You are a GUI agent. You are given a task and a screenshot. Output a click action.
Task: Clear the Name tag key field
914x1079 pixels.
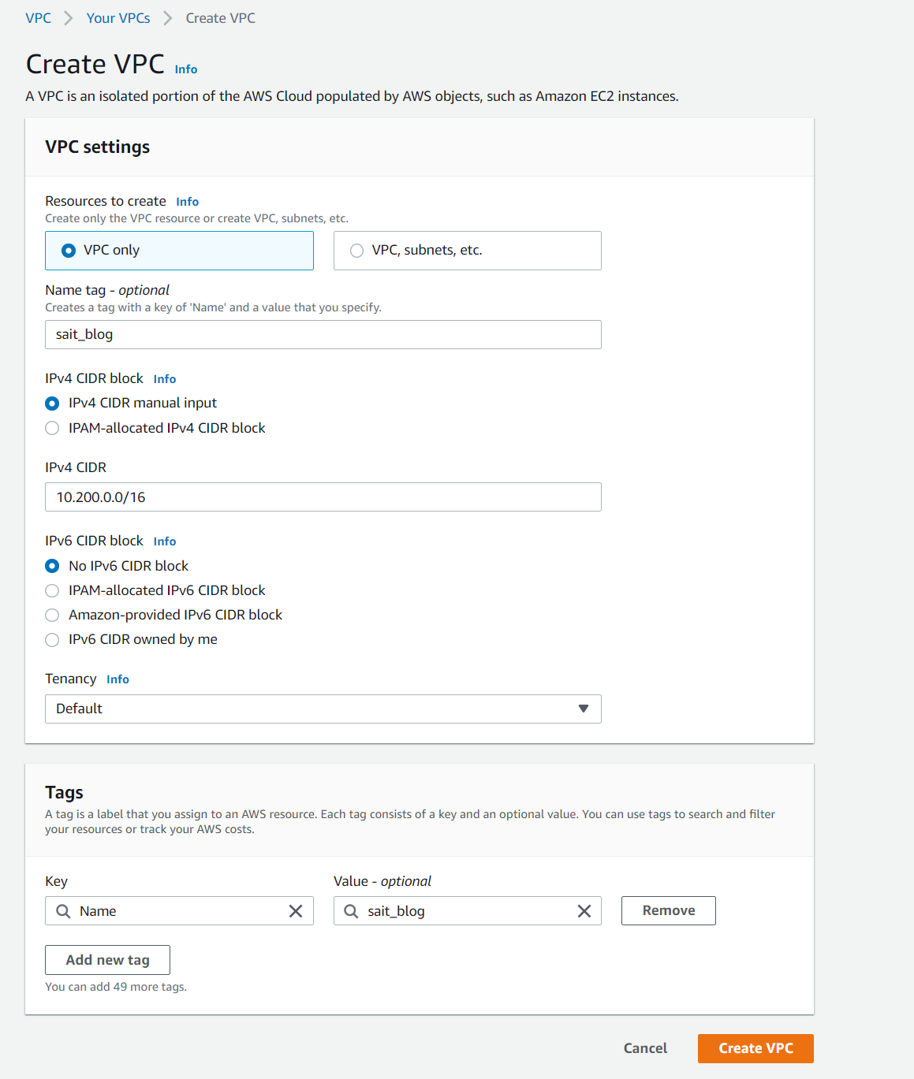[x=296, y=911]
